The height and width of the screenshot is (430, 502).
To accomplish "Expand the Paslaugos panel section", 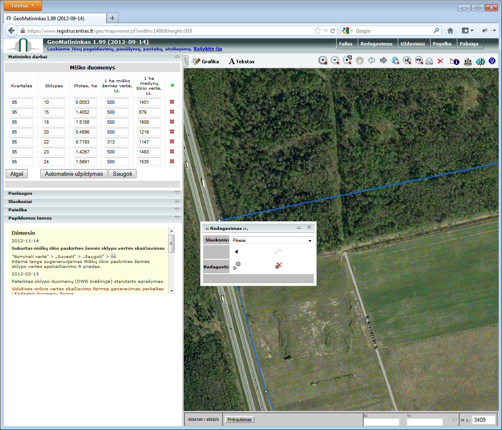I will tap(177, 193).
